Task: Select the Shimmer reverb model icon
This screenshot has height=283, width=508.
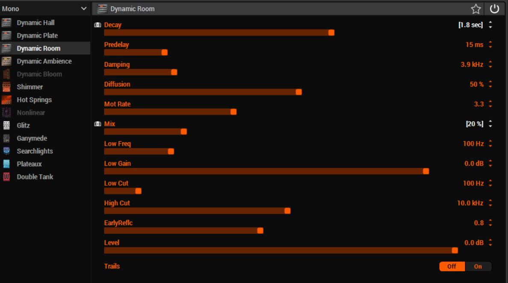Action: pos(6,87)
